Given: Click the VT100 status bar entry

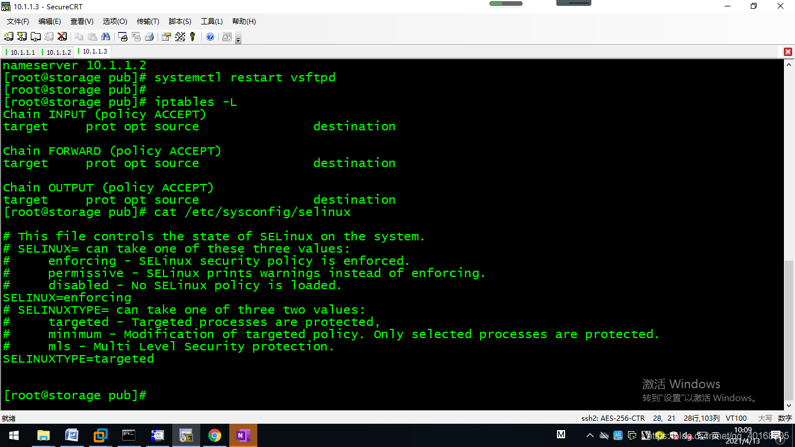Looking at the screenshot, I should [x=736, y=418].
